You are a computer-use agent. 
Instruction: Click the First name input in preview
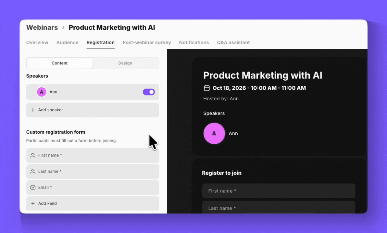(279, 191)
